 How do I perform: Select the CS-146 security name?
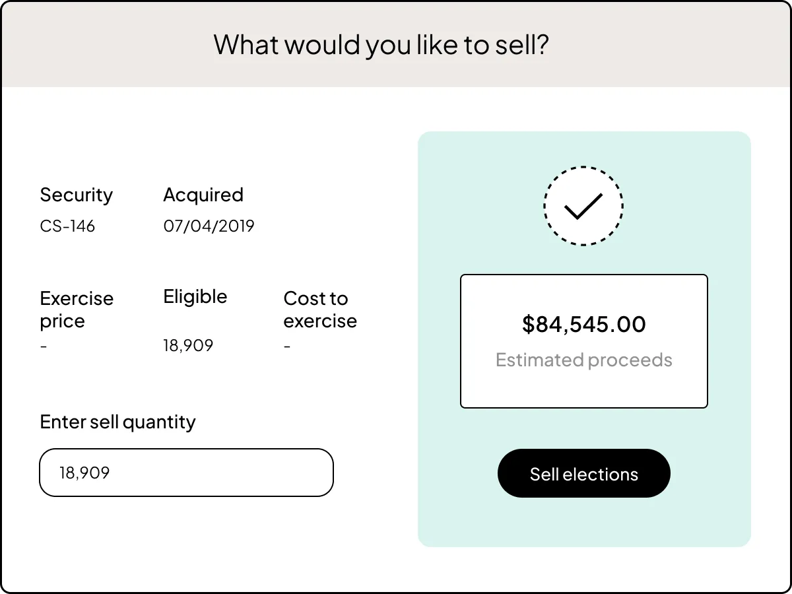(67, 226)
